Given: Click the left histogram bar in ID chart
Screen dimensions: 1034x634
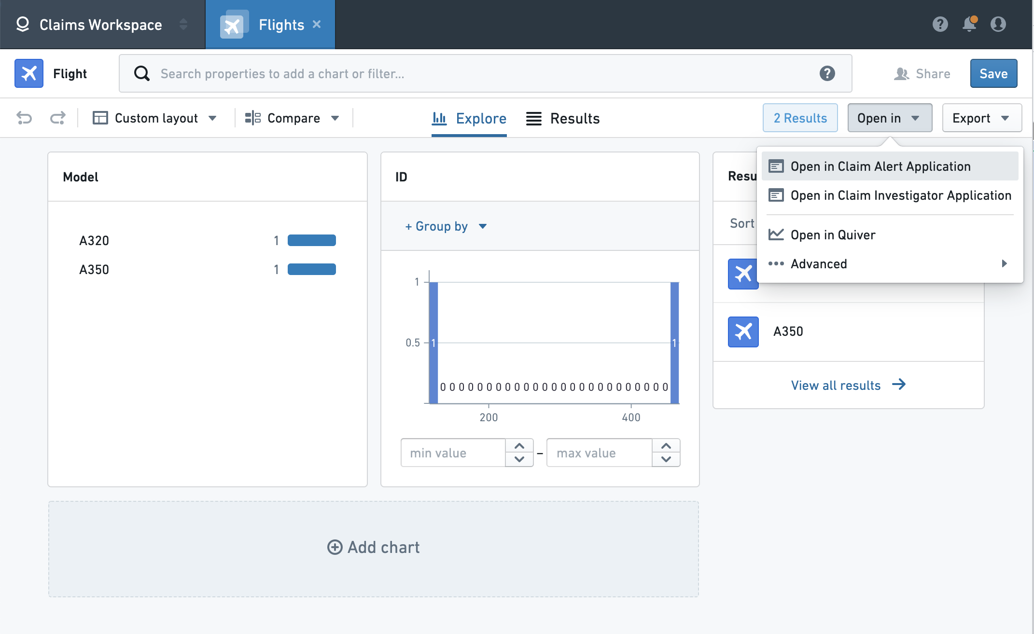Looking at the screenshot, I should coord(433,343).
